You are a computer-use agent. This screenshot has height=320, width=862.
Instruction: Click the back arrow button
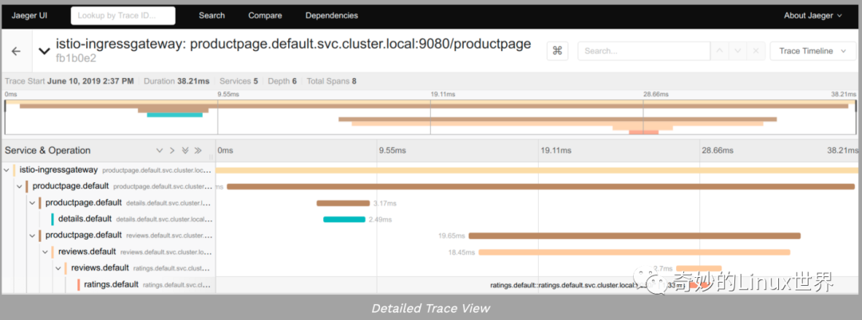[16, 51]
